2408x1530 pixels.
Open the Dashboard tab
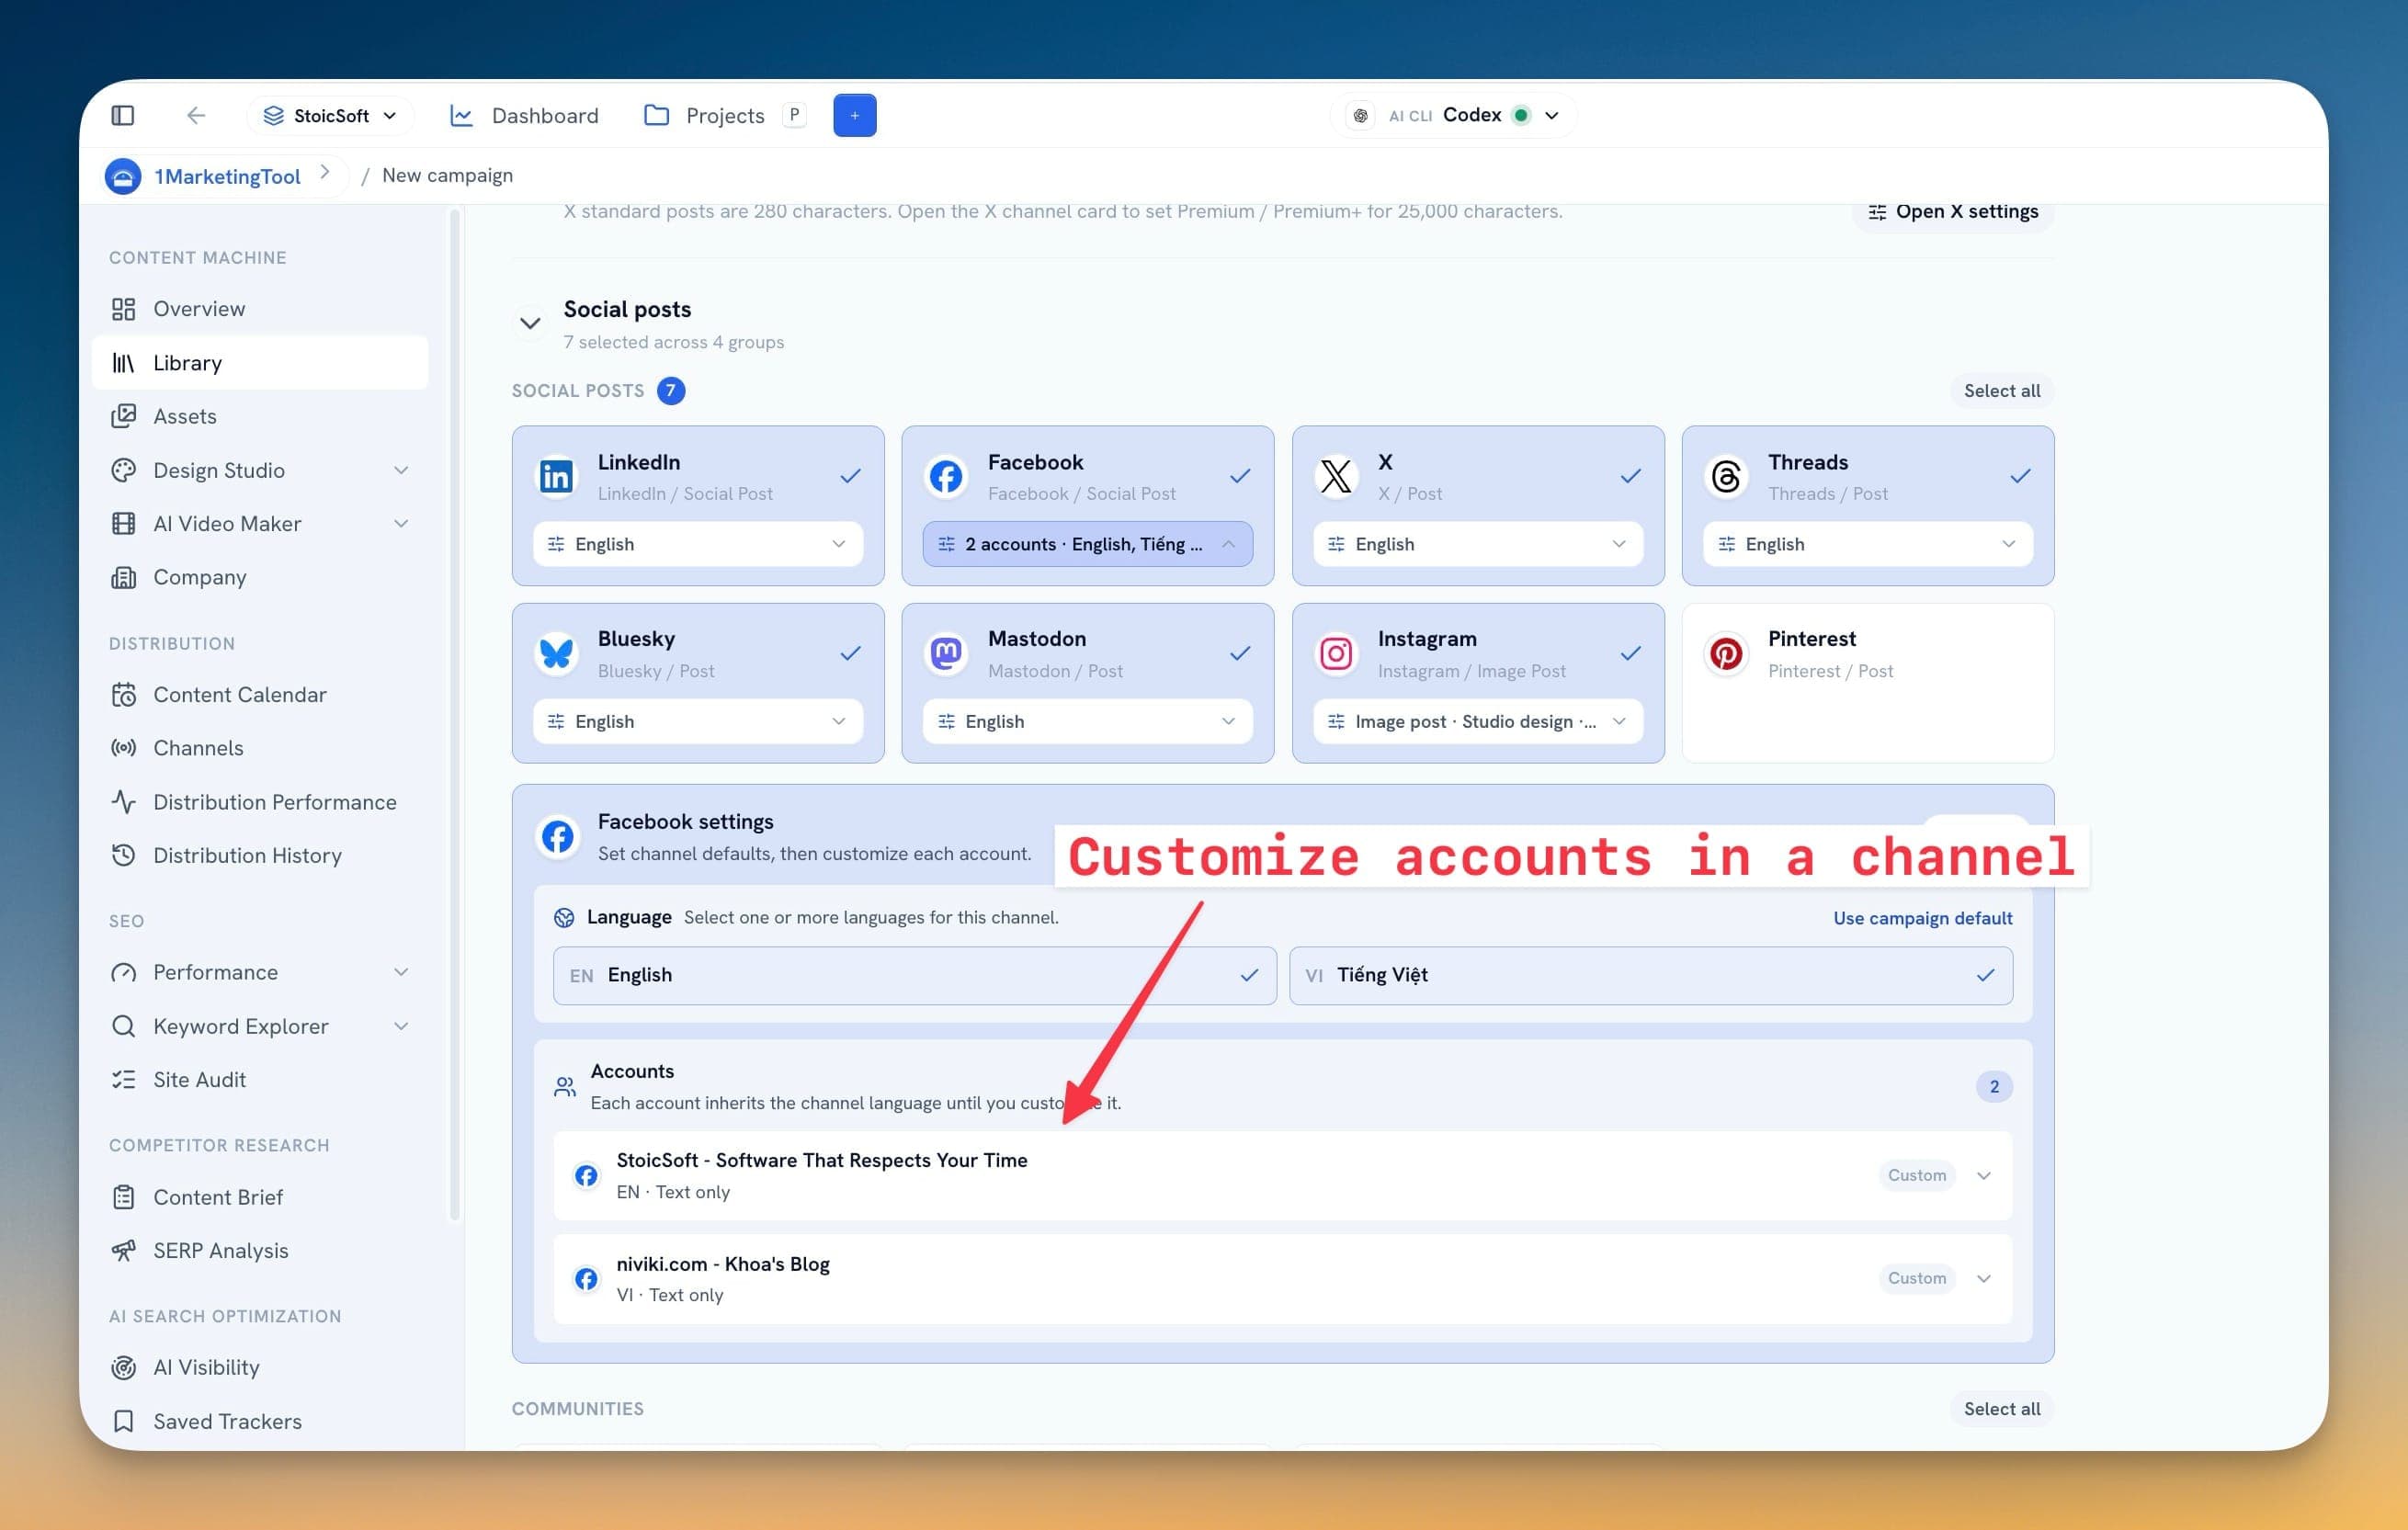click(x=524, y=115)
